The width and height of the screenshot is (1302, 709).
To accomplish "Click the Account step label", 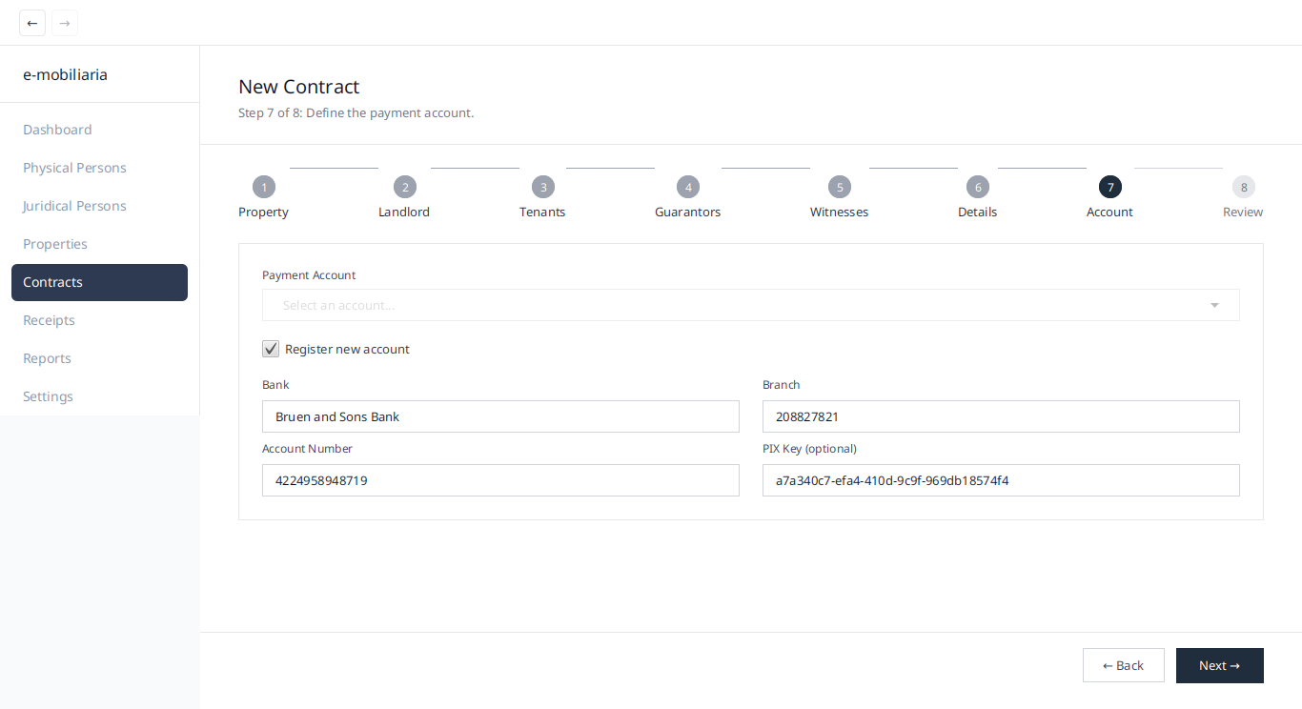I will (x=1110, y=212).
